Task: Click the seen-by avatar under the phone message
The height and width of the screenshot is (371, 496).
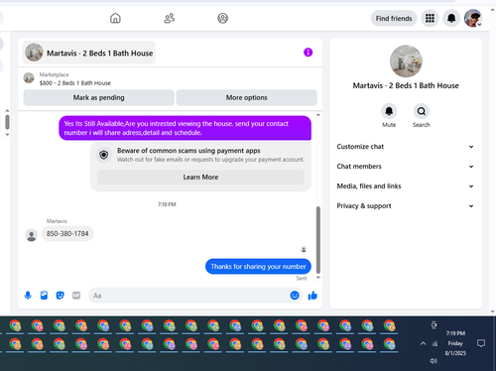Action: [x=304, y=249]
